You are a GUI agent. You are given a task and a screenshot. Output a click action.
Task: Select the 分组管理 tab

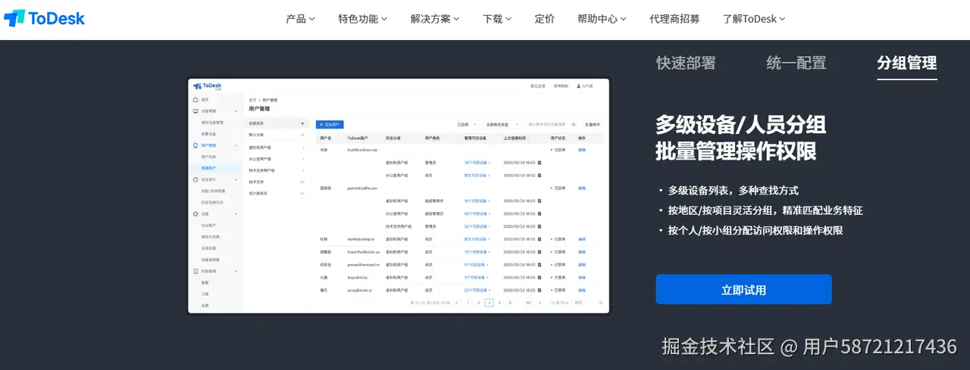(x=907, y=63)
